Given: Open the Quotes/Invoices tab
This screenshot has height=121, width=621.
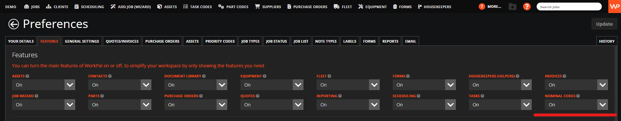Looking at the screenshot, I should click(122, 41).
